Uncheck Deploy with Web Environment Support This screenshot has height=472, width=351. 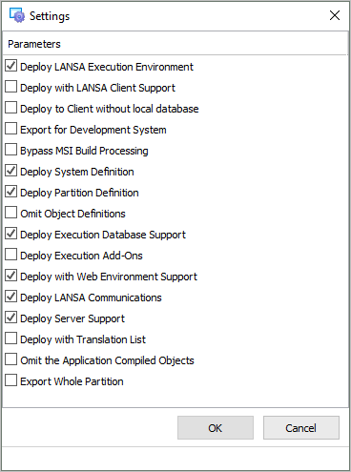(11, 276)
